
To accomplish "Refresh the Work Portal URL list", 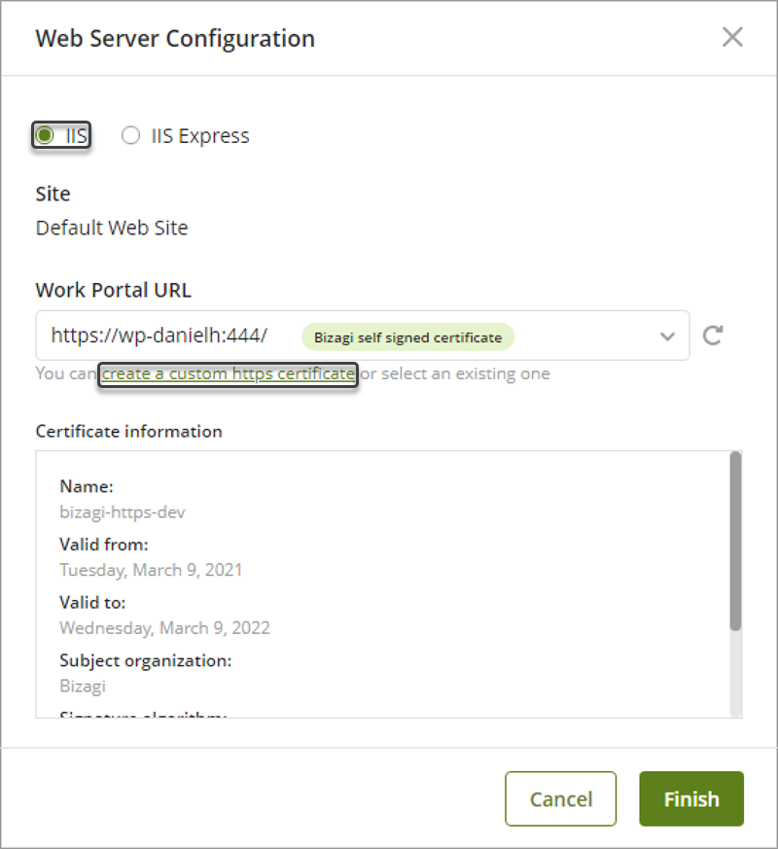I will click(713, 336).
